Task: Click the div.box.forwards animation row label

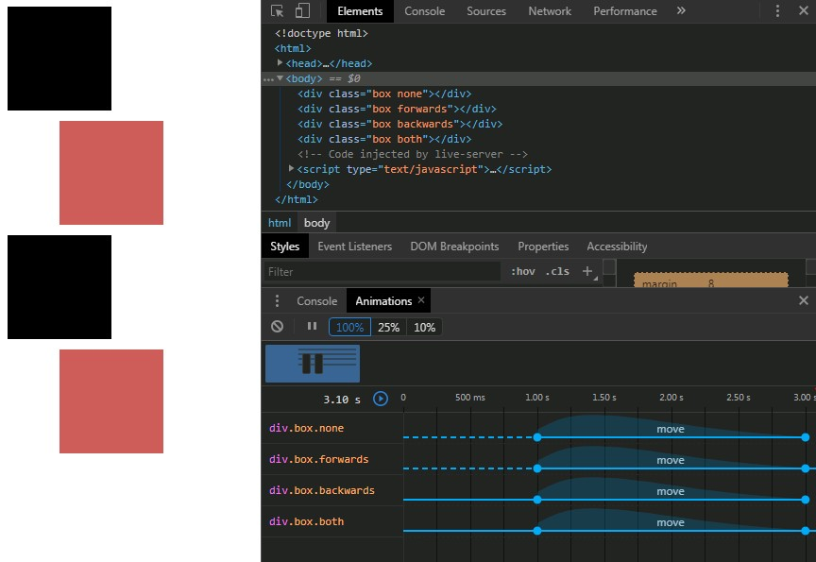Action: (x=318, y=459)
